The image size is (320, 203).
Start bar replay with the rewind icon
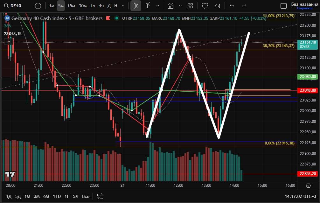[x=218, y=6]
